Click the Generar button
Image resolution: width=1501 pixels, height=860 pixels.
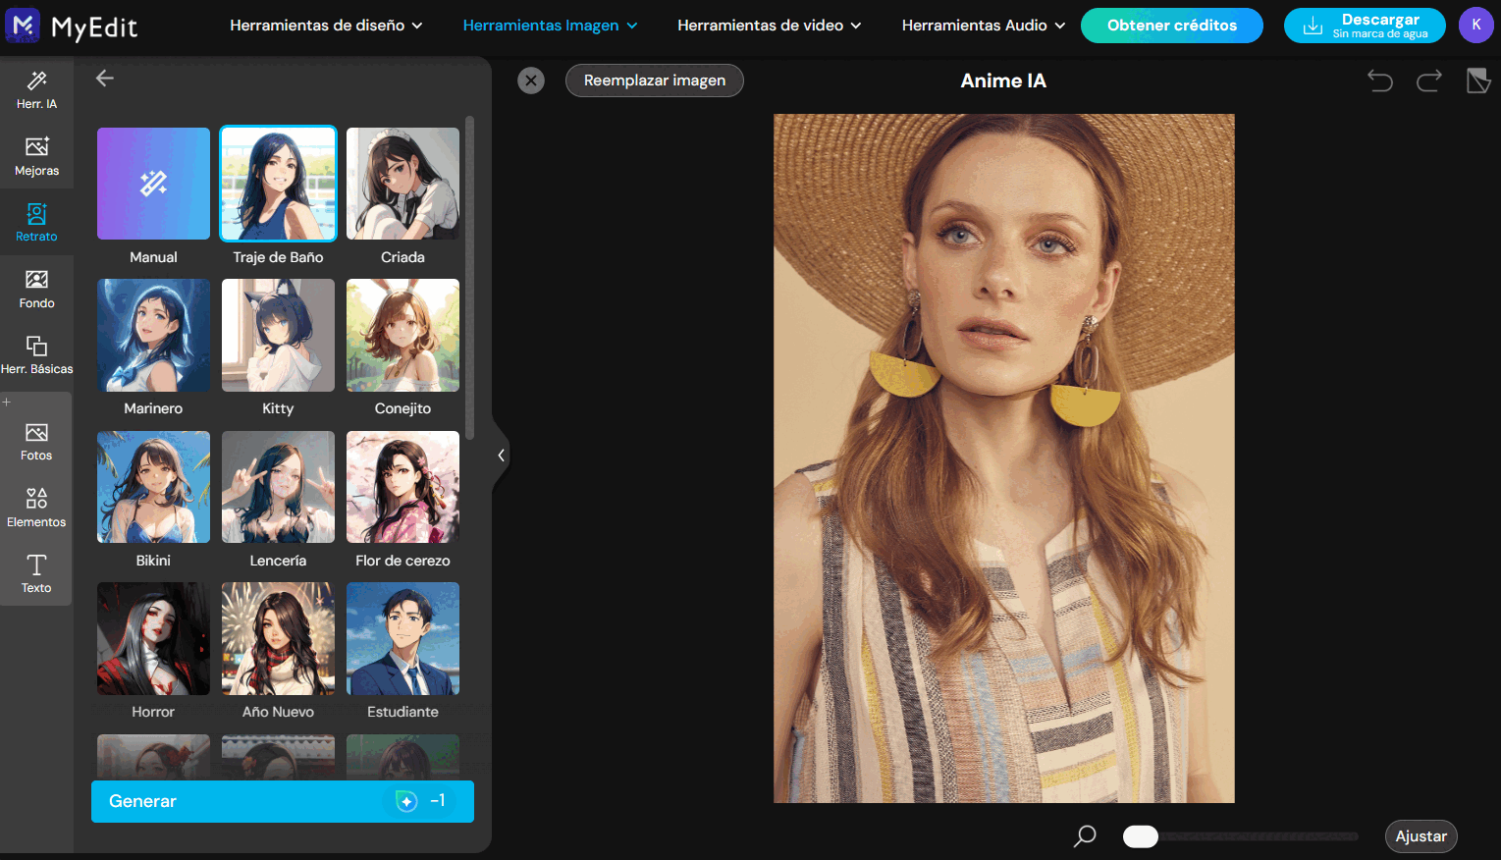tap(283, 801)
